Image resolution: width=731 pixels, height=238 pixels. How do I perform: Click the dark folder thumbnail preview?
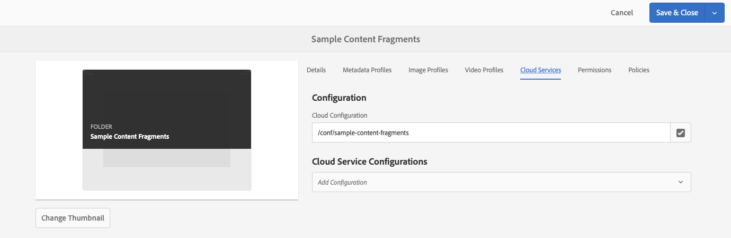(x=167, y=109)
